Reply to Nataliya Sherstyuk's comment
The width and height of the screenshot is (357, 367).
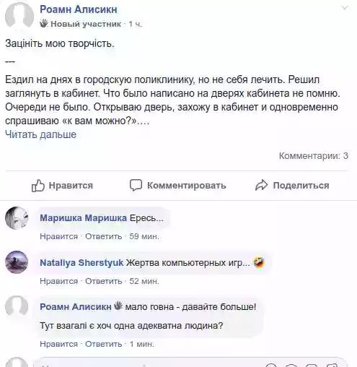tap(103, 281)
